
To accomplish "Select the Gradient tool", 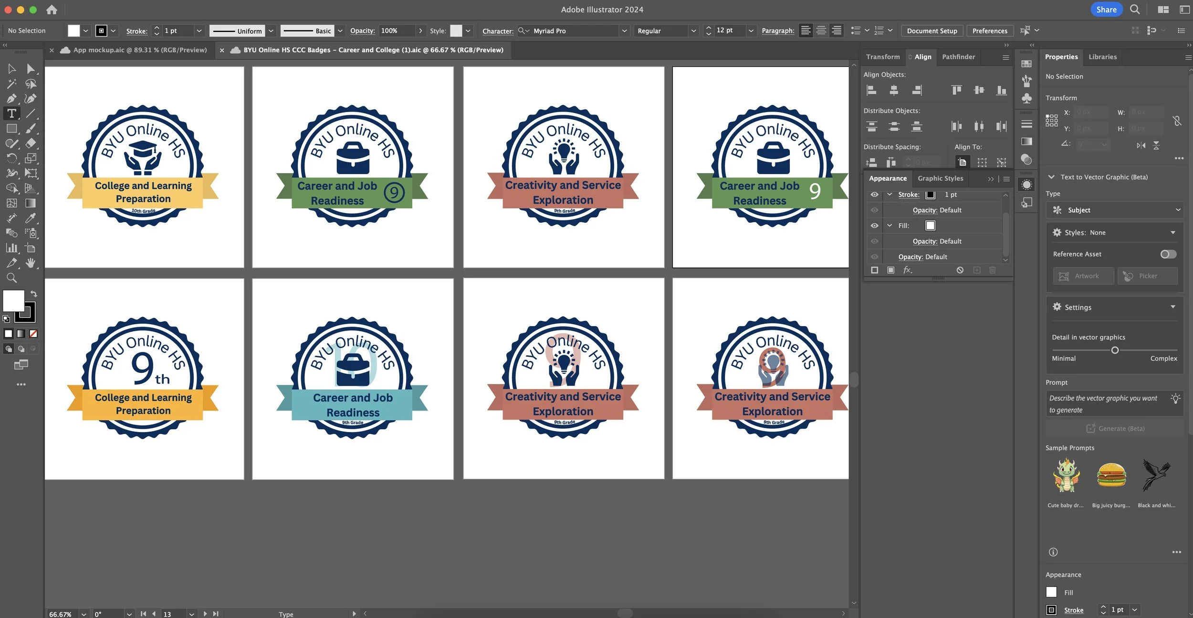I will (x=31, y=203).
